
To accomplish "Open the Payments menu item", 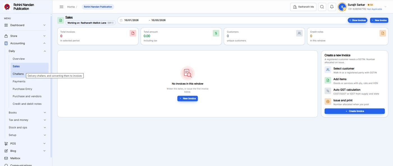I will pos(29,82).
